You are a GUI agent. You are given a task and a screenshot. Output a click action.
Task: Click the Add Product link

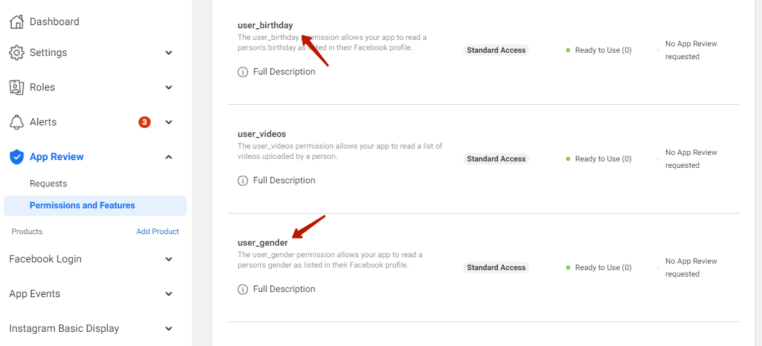(x=157, y=232)
